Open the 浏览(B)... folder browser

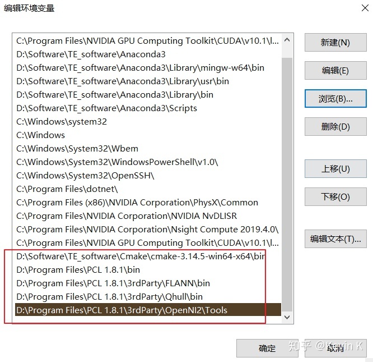[335, 98]
